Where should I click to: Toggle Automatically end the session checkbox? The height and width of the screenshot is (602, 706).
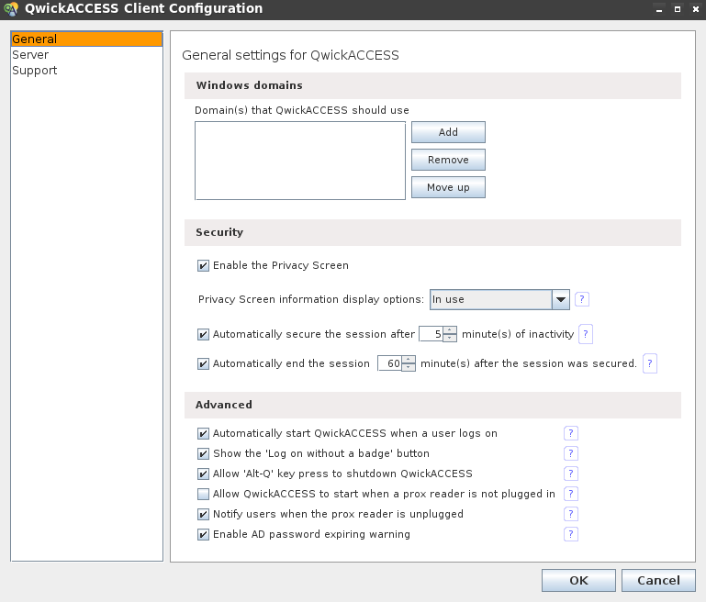pyautogui.click(x=203, y=363)
